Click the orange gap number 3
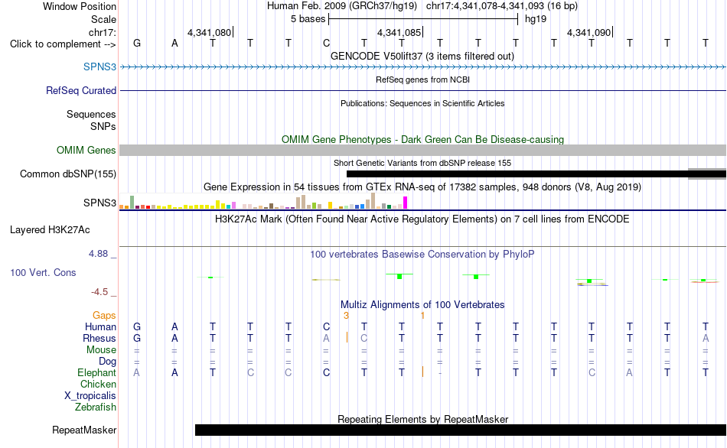The height and width of the screenshot is (448, 727). [x=347, y=316]
